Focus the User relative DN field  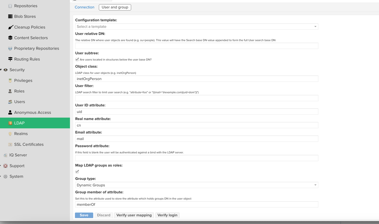click(x=197, y=46)
